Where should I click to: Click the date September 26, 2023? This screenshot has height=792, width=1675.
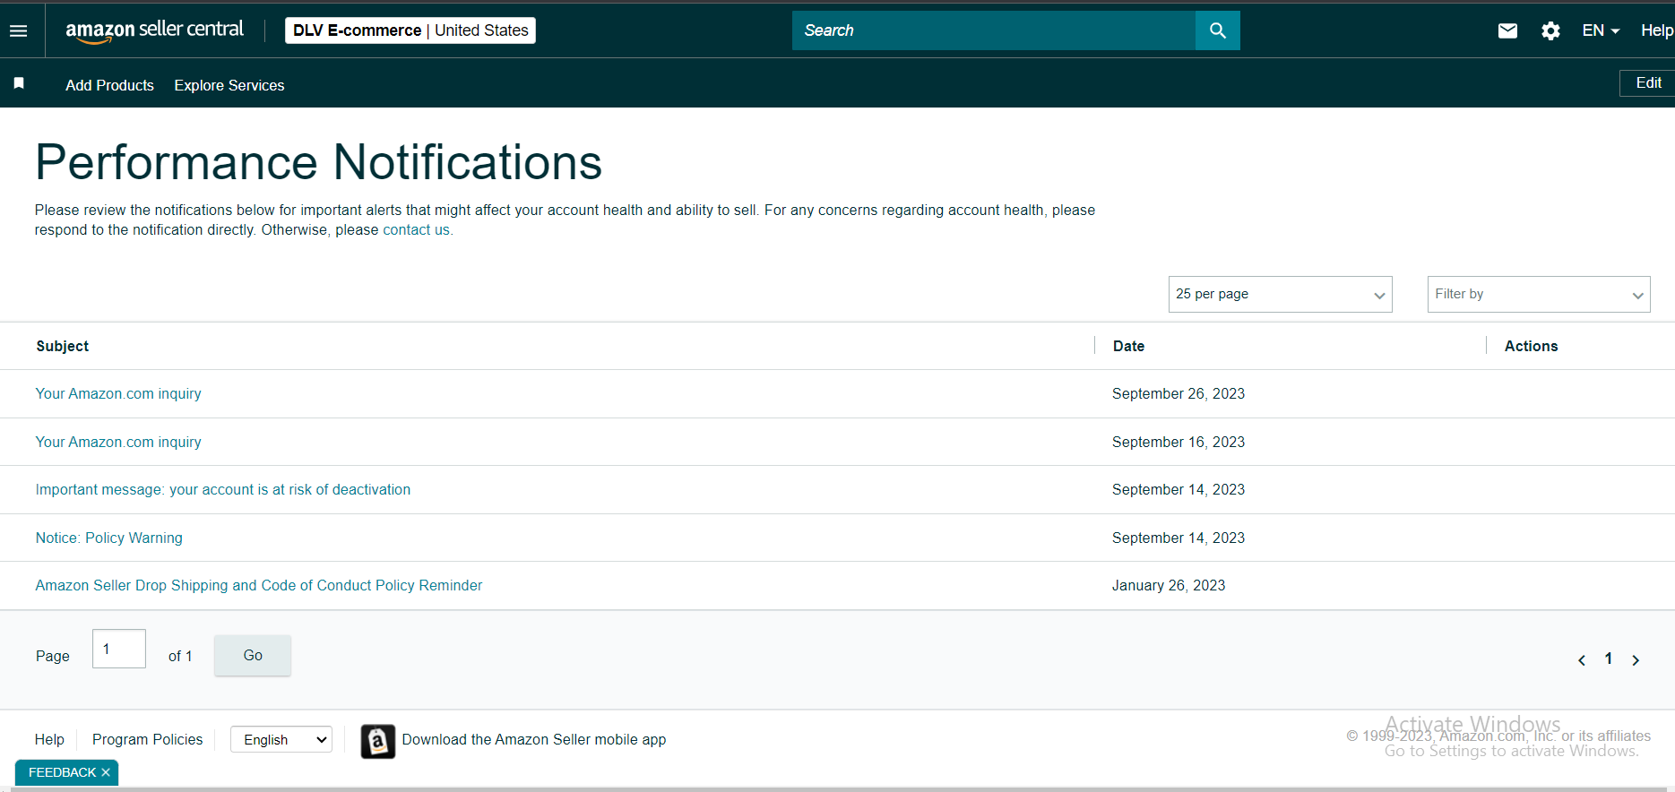click(x=1179, y=393)
